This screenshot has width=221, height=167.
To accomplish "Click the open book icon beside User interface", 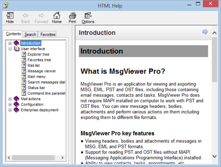I will click(17, 49).
